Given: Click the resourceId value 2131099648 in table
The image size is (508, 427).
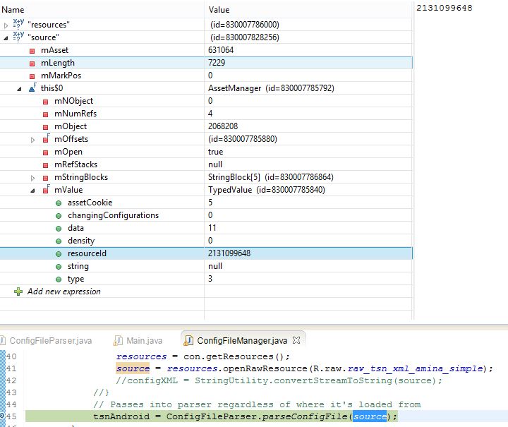Looking at the screenshot, I should pyautogui.click(x=229, y=253).
